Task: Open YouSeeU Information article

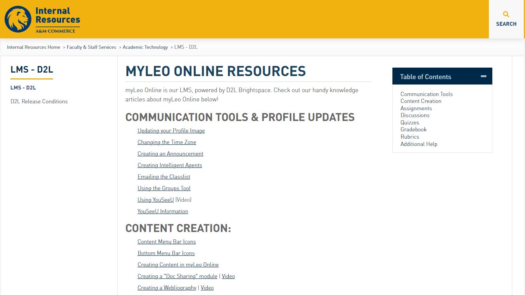Action: pos(163,211)
